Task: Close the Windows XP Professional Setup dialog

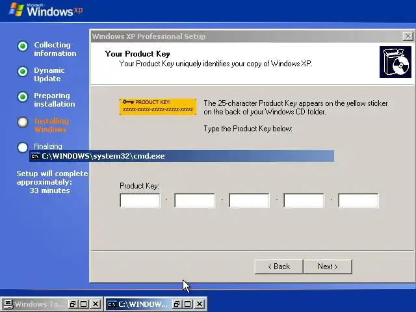Action: (x=408, y=36)
